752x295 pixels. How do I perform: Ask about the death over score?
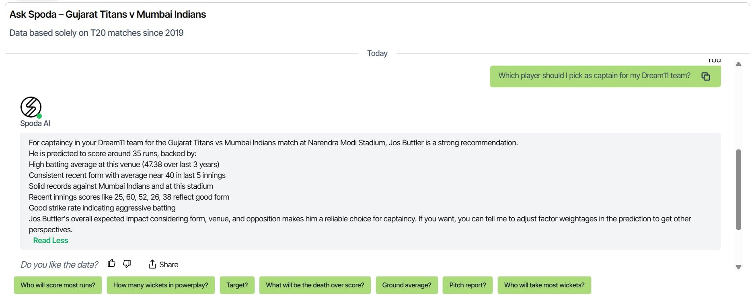point(315,285)
